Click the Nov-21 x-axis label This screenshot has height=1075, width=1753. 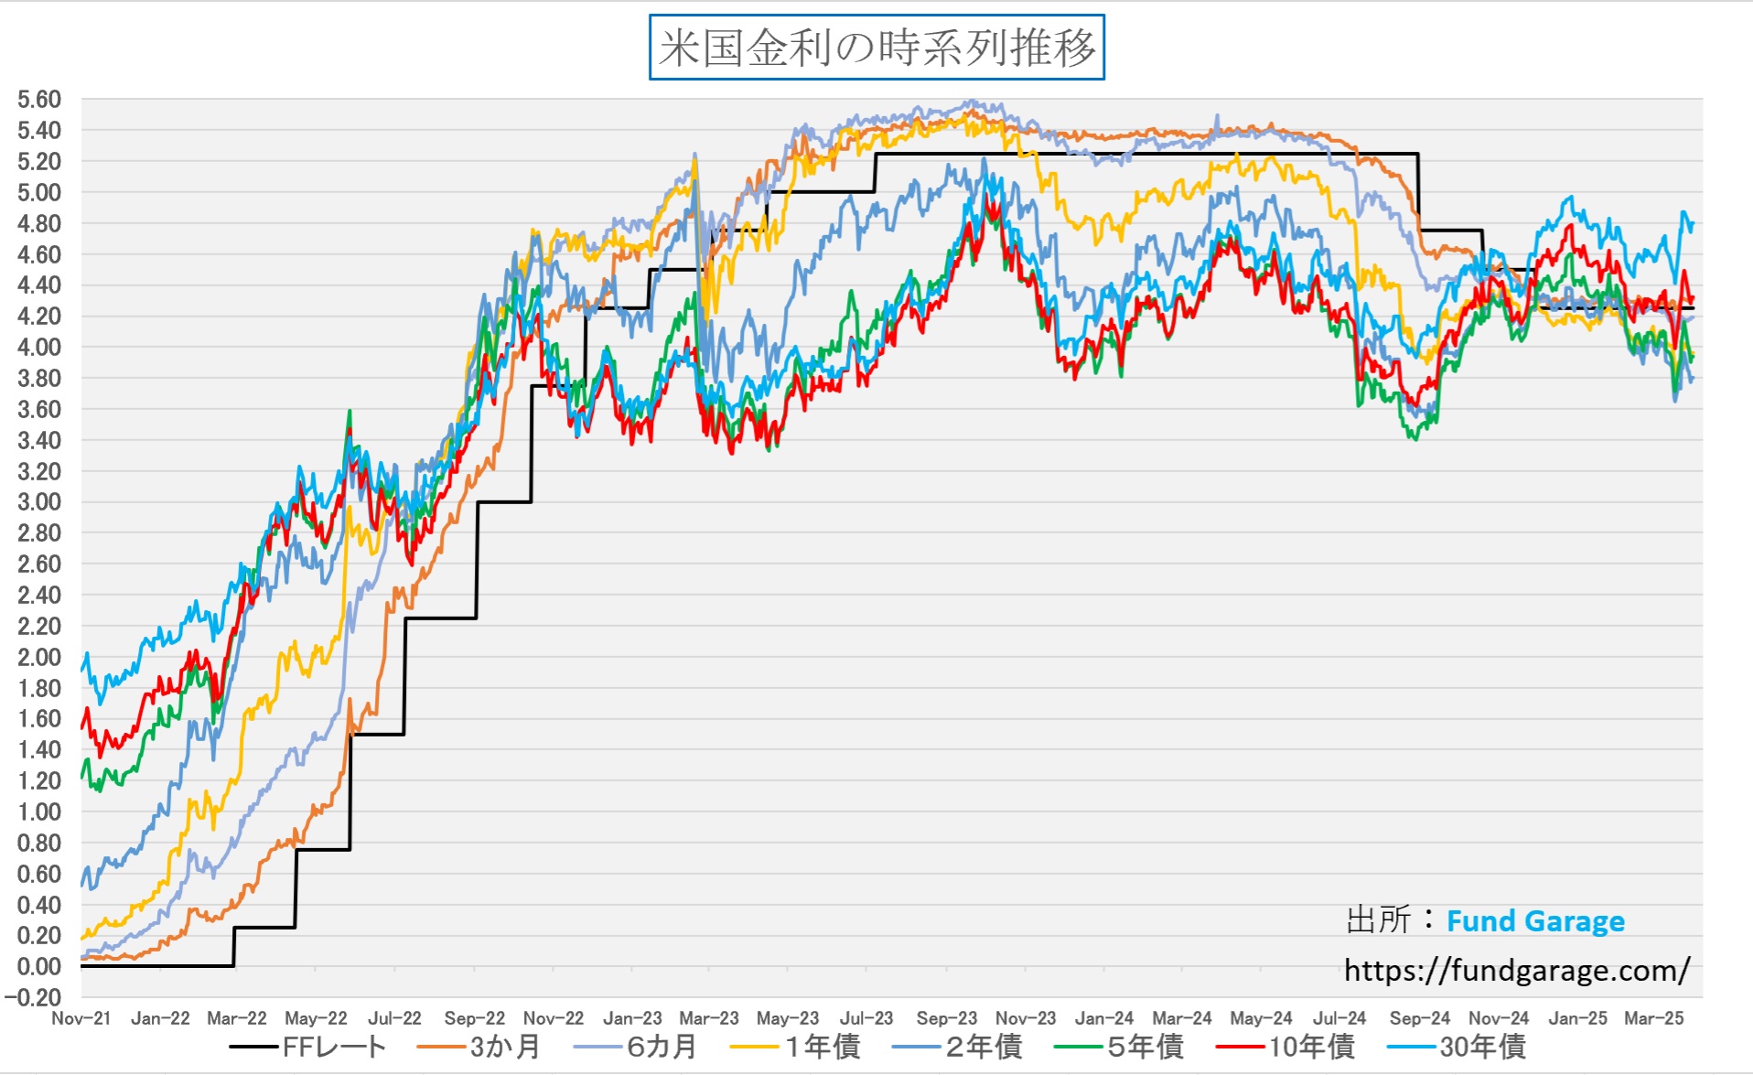click(81, 1018)
